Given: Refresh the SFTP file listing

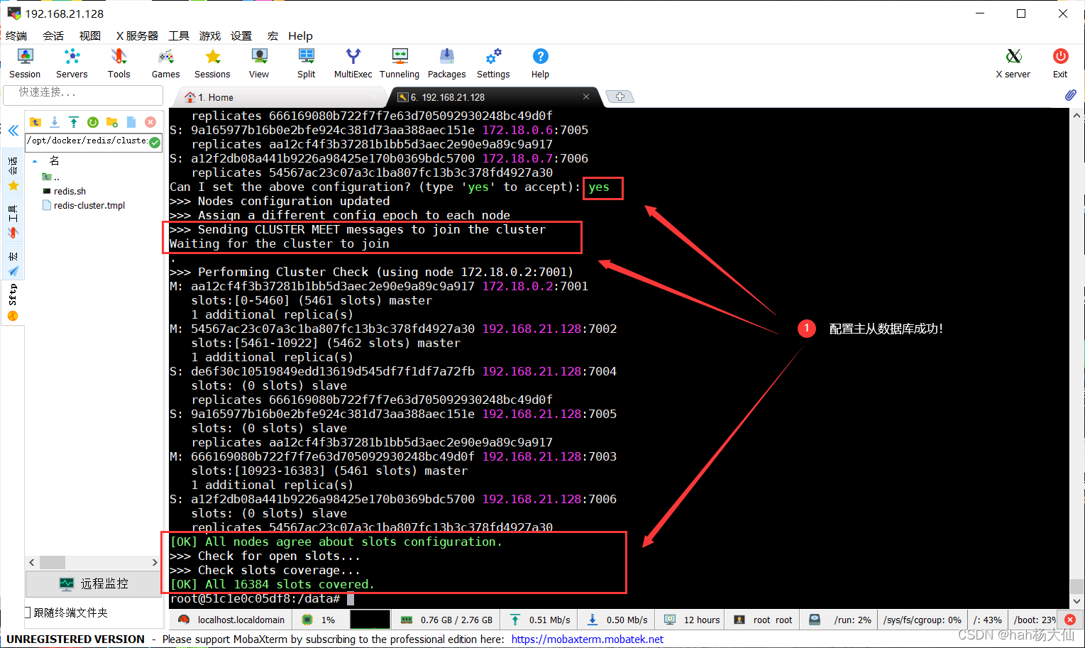Looking at the screenshot, I should [93, 122].
